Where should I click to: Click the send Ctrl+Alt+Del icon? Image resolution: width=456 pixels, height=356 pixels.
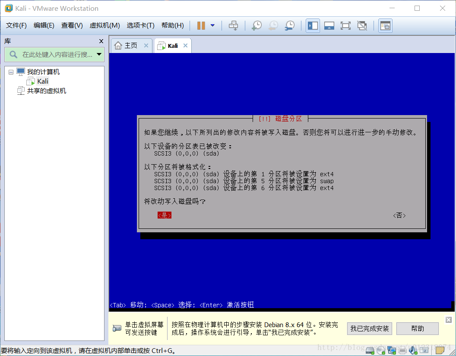pyautogui.click(x=233, y=25)
